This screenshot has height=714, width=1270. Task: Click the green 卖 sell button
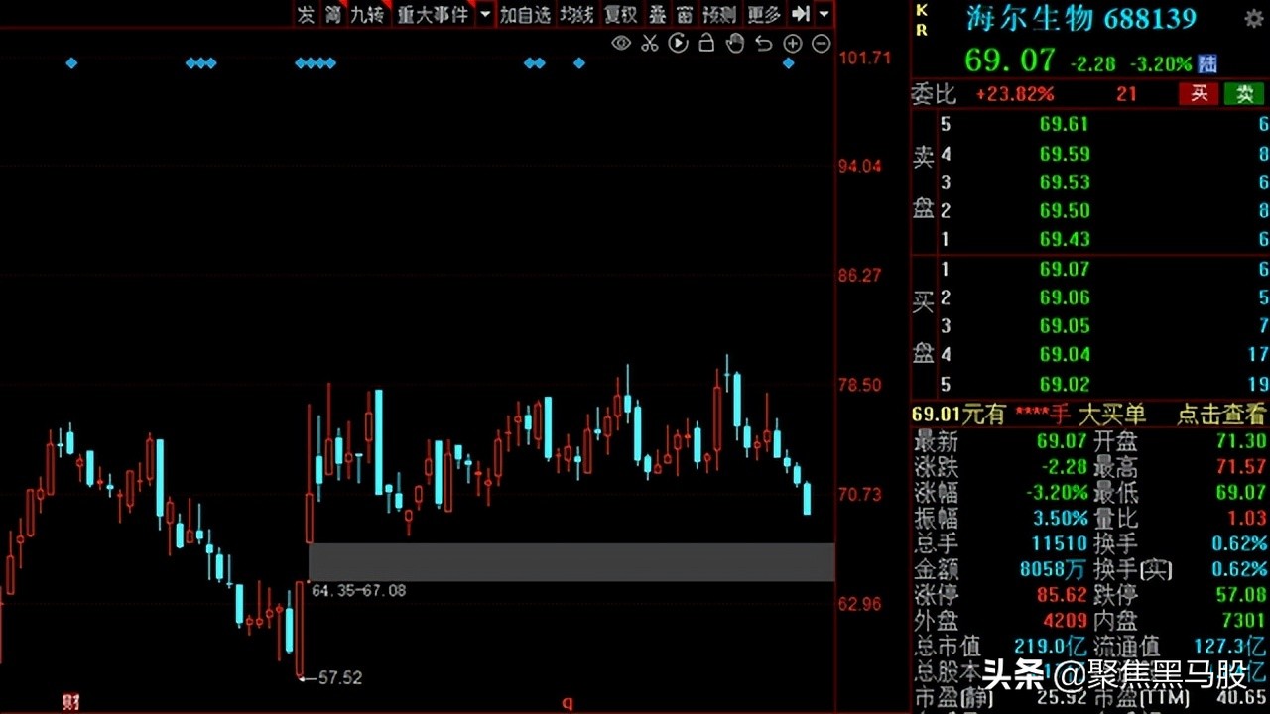1244,94
